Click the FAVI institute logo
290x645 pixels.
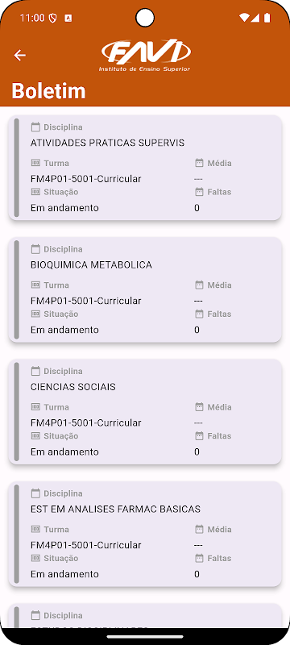coord(145,56)
